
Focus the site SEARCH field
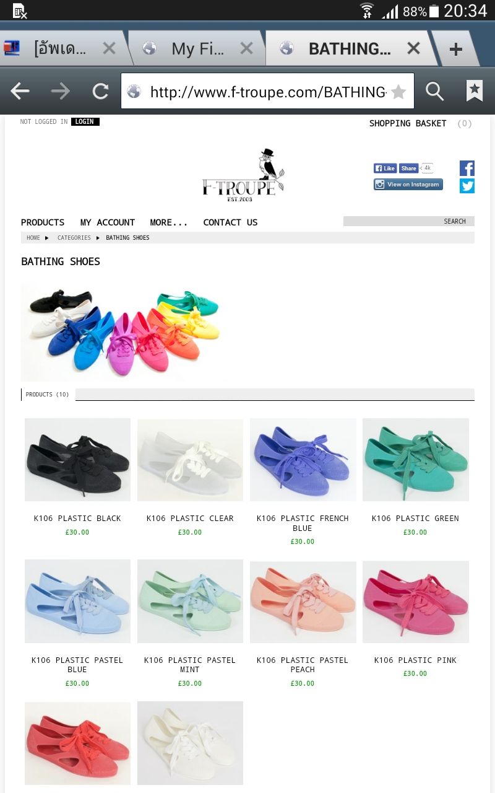pos(409,221)
